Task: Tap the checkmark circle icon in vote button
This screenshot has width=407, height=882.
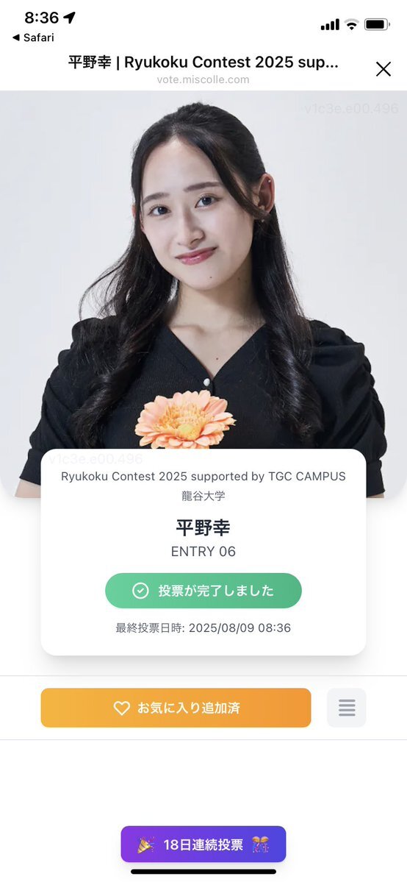Action: click(x=140, y=591)
